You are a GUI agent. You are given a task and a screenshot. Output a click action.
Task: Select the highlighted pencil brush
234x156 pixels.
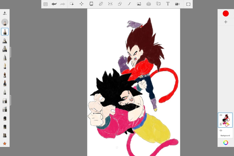pos(5,32)
